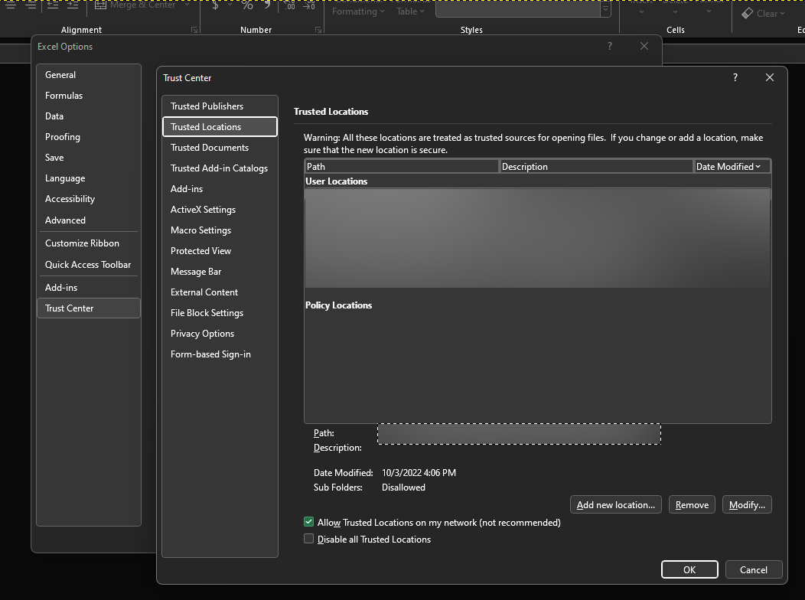
Task: Click the Excel Options help question mark
Action: coord(609,46)
